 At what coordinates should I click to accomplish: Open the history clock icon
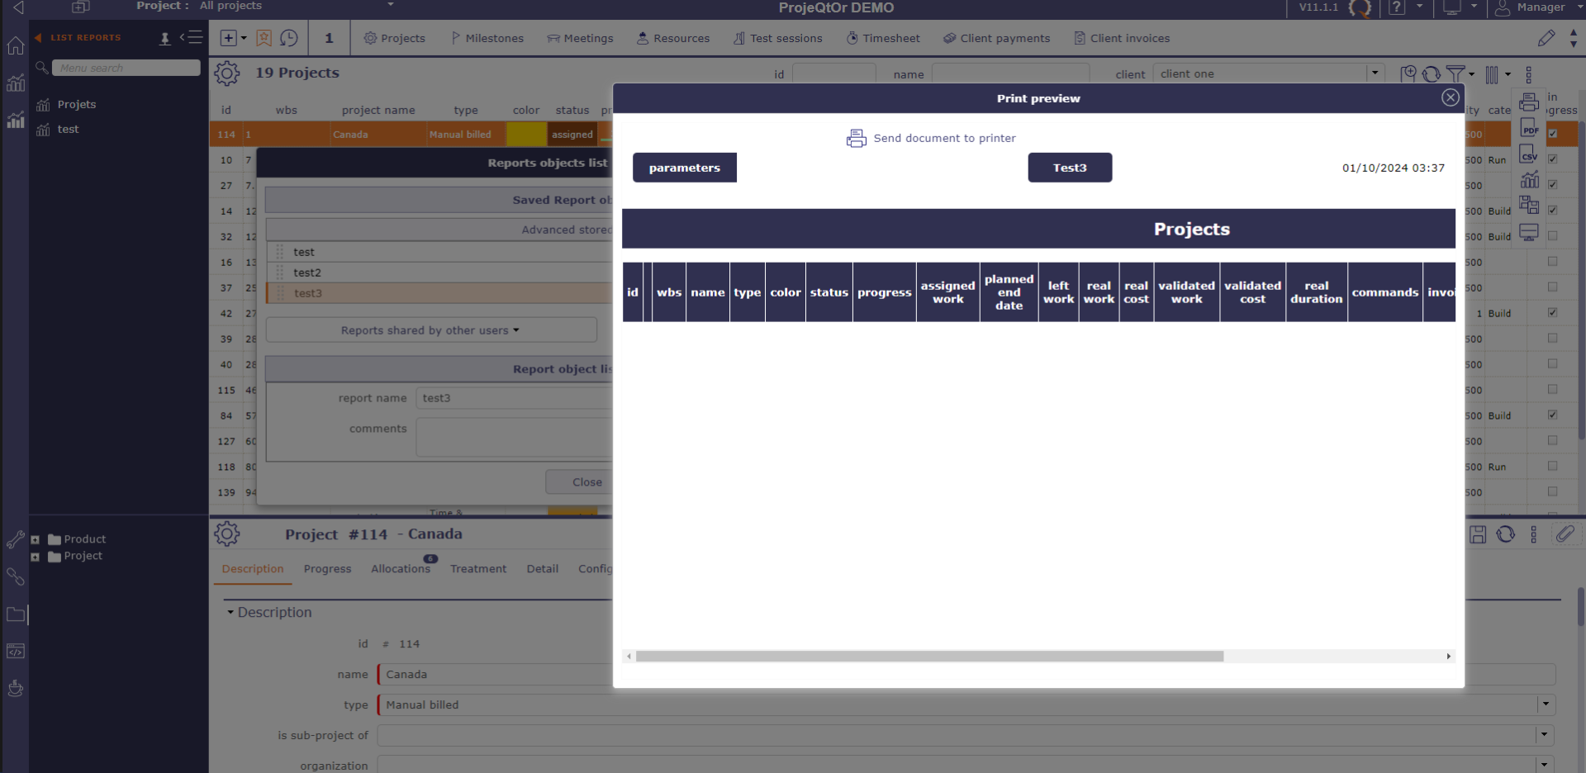[x=289, y=38]
